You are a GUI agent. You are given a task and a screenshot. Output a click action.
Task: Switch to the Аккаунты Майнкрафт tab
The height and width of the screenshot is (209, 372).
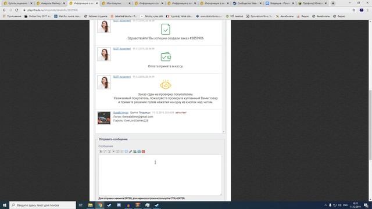pos(51,3)
